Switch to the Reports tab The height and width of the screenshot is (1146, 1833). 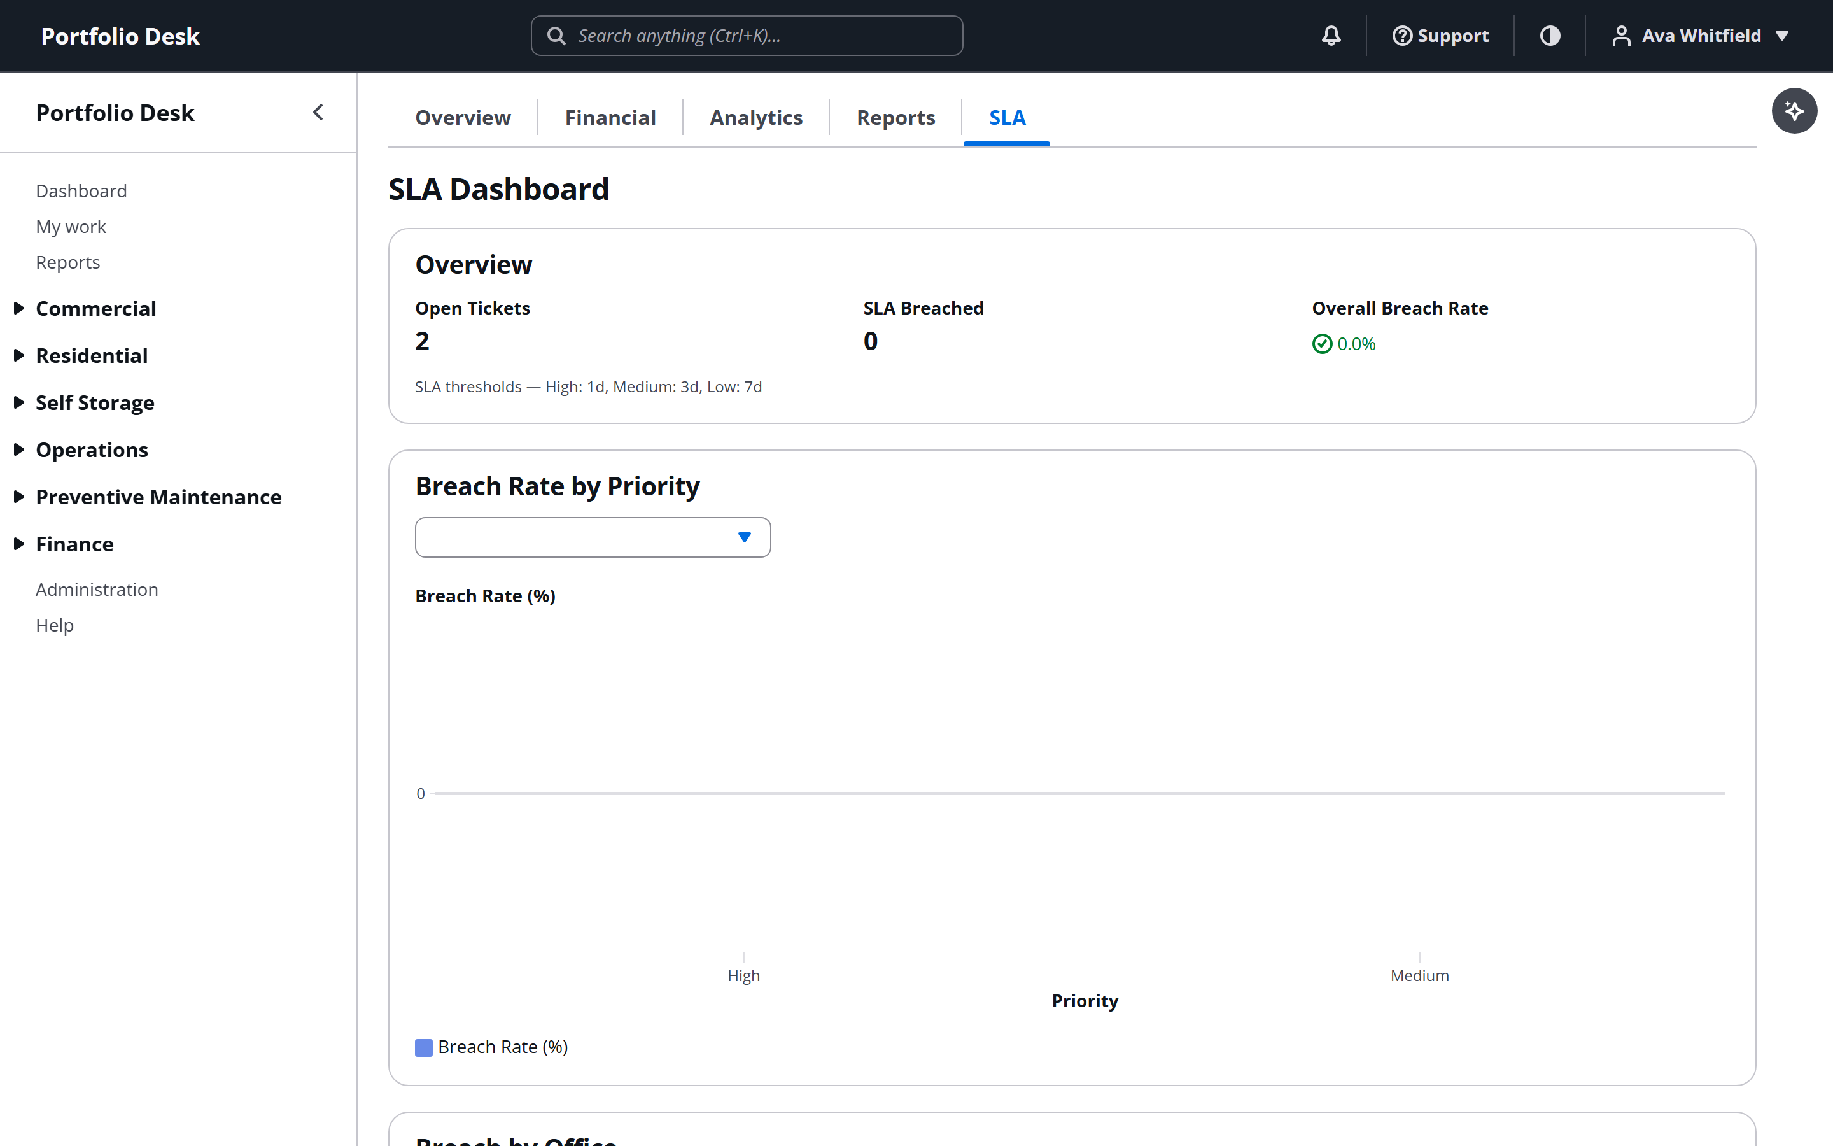(895, 118)
